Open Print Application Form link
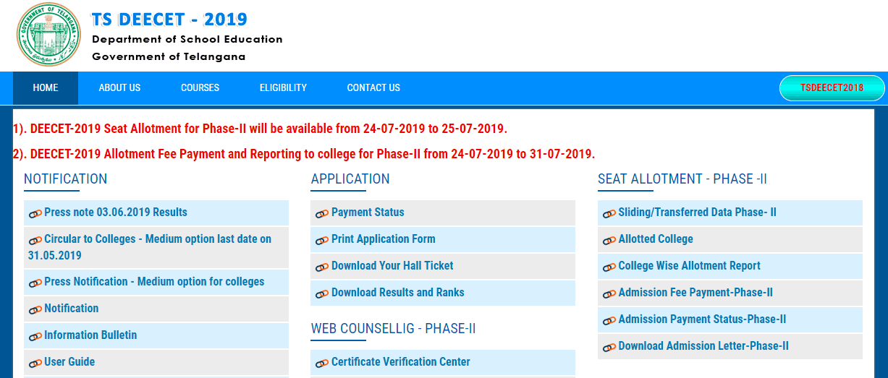Screen dimensions: 888x378 (x=383, y=239)
